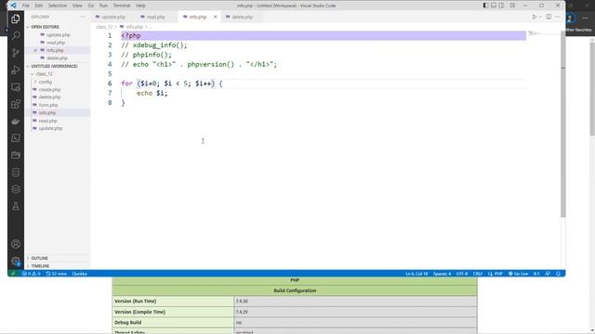Open read.php in the workspace tree
Image resolution: width=595 pixels, height=334 pixels.
(x=47, y=121)
